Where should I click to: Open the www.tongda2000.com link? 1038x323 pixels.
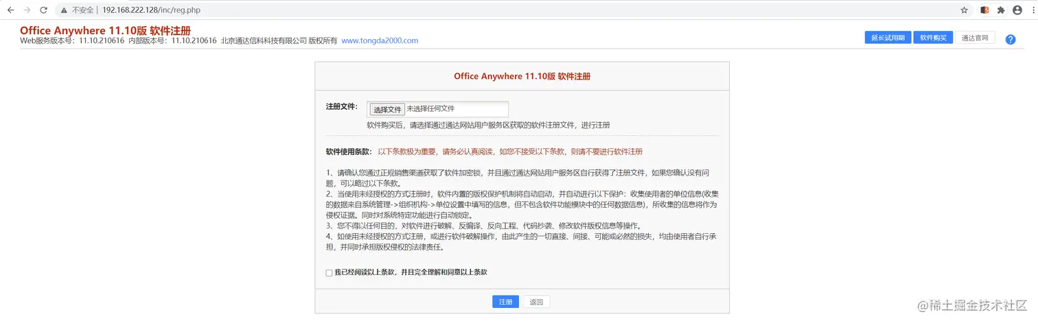click(380, 40)
